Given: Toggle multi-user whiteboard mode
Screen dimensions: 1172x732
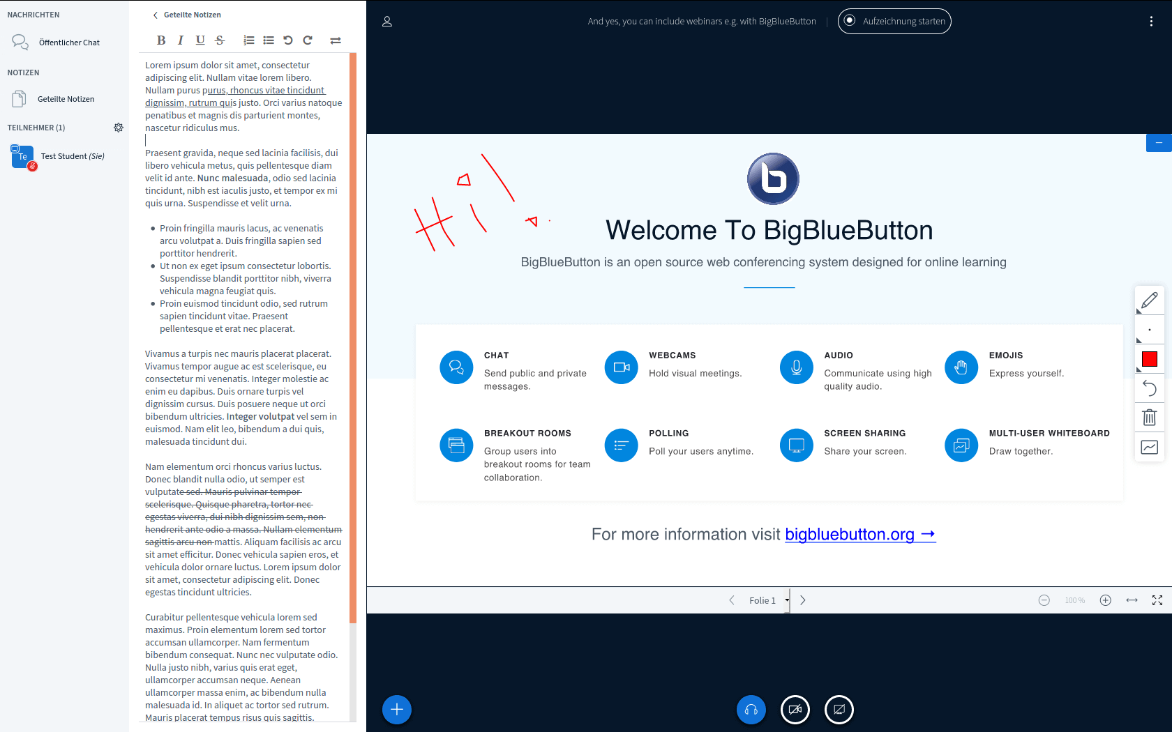Looking at the screenshot, I should [1150, 447].
